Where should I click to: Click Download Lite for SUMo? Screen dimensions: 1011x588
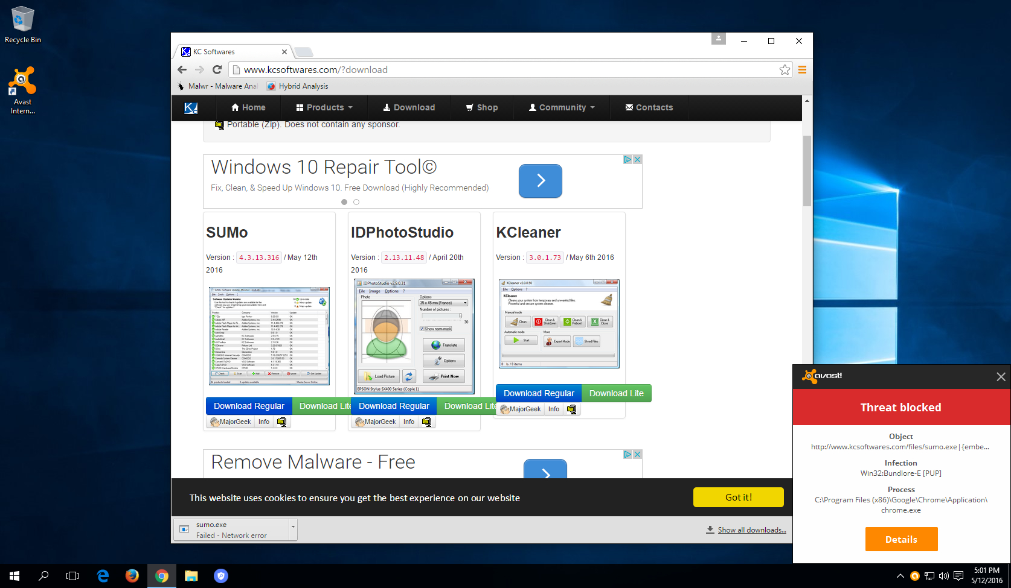point(321,406)
